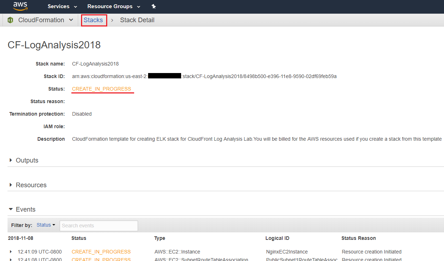Screen dimensions: 444x261
Task: Click the stack Description text
Action: (x=257, y=139)
